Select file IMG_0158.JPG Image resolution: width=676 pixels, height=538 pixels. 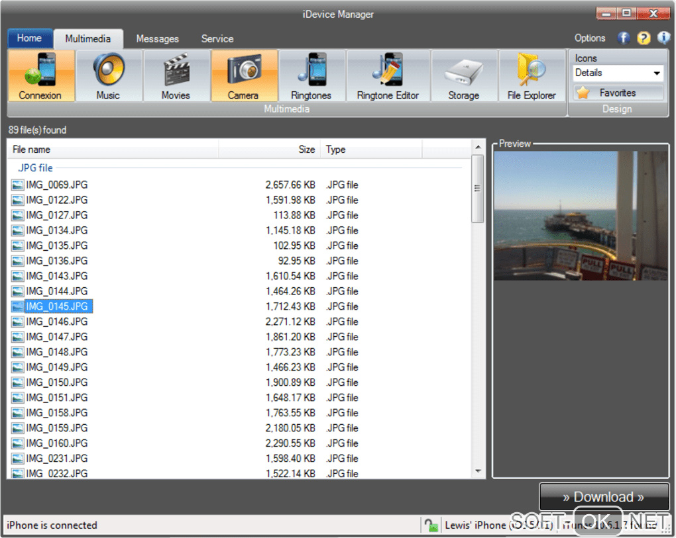point(56,413)
